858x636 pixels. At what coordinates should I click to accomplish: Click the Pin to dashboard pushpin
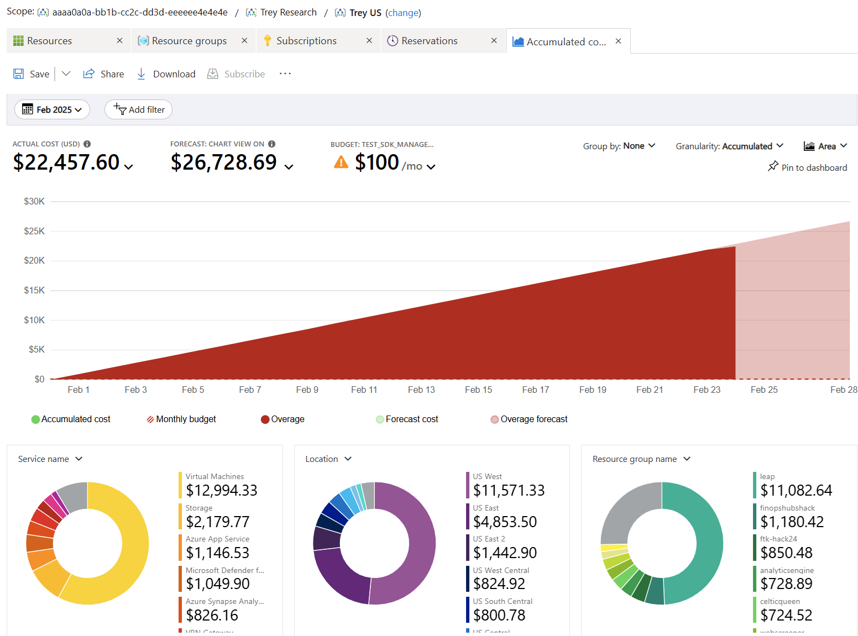773,167
